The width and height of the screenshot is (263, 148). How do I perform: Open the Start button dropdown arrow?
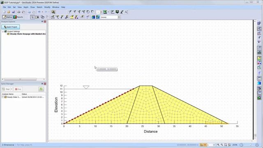tap(12, 89)
